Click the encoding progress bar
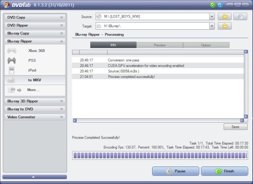The image size is (253, 184). click(160, 156)
